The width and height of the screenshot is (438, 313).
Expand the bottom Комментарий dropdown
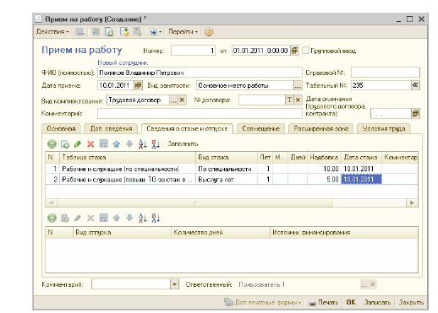pyautogui.click(x=175, y=284)
